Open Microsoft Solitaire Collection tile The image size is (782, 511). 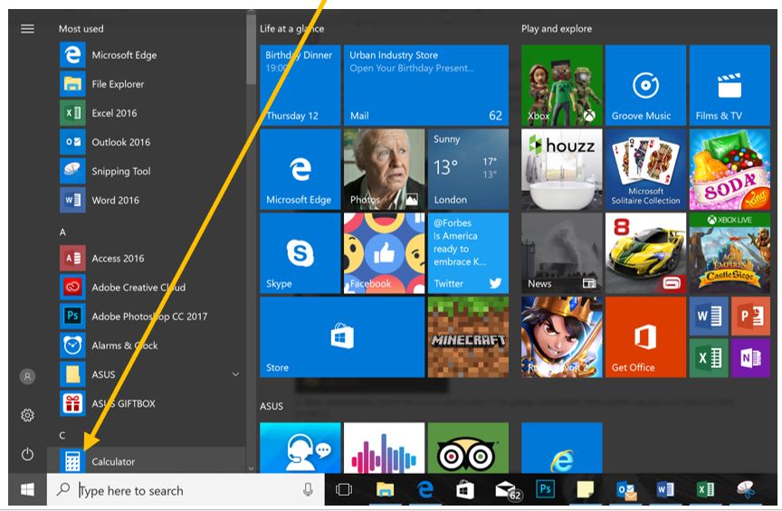click(x=646, y=169)
